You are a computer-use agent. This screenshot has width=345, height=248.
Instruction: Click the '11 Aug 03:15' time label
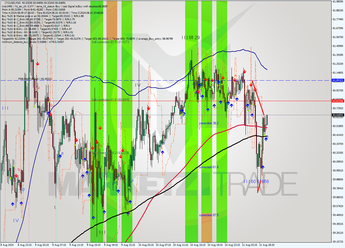[x=250, y=245]
